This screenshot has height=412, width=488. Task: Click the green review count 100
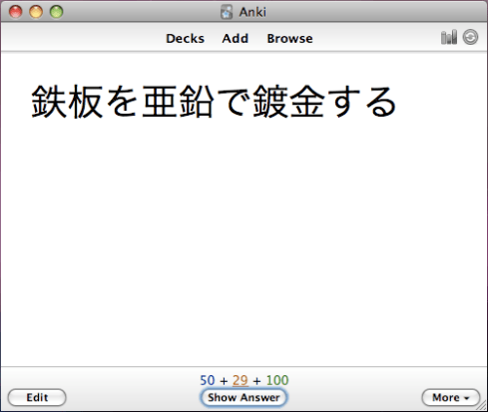(277, 380)
